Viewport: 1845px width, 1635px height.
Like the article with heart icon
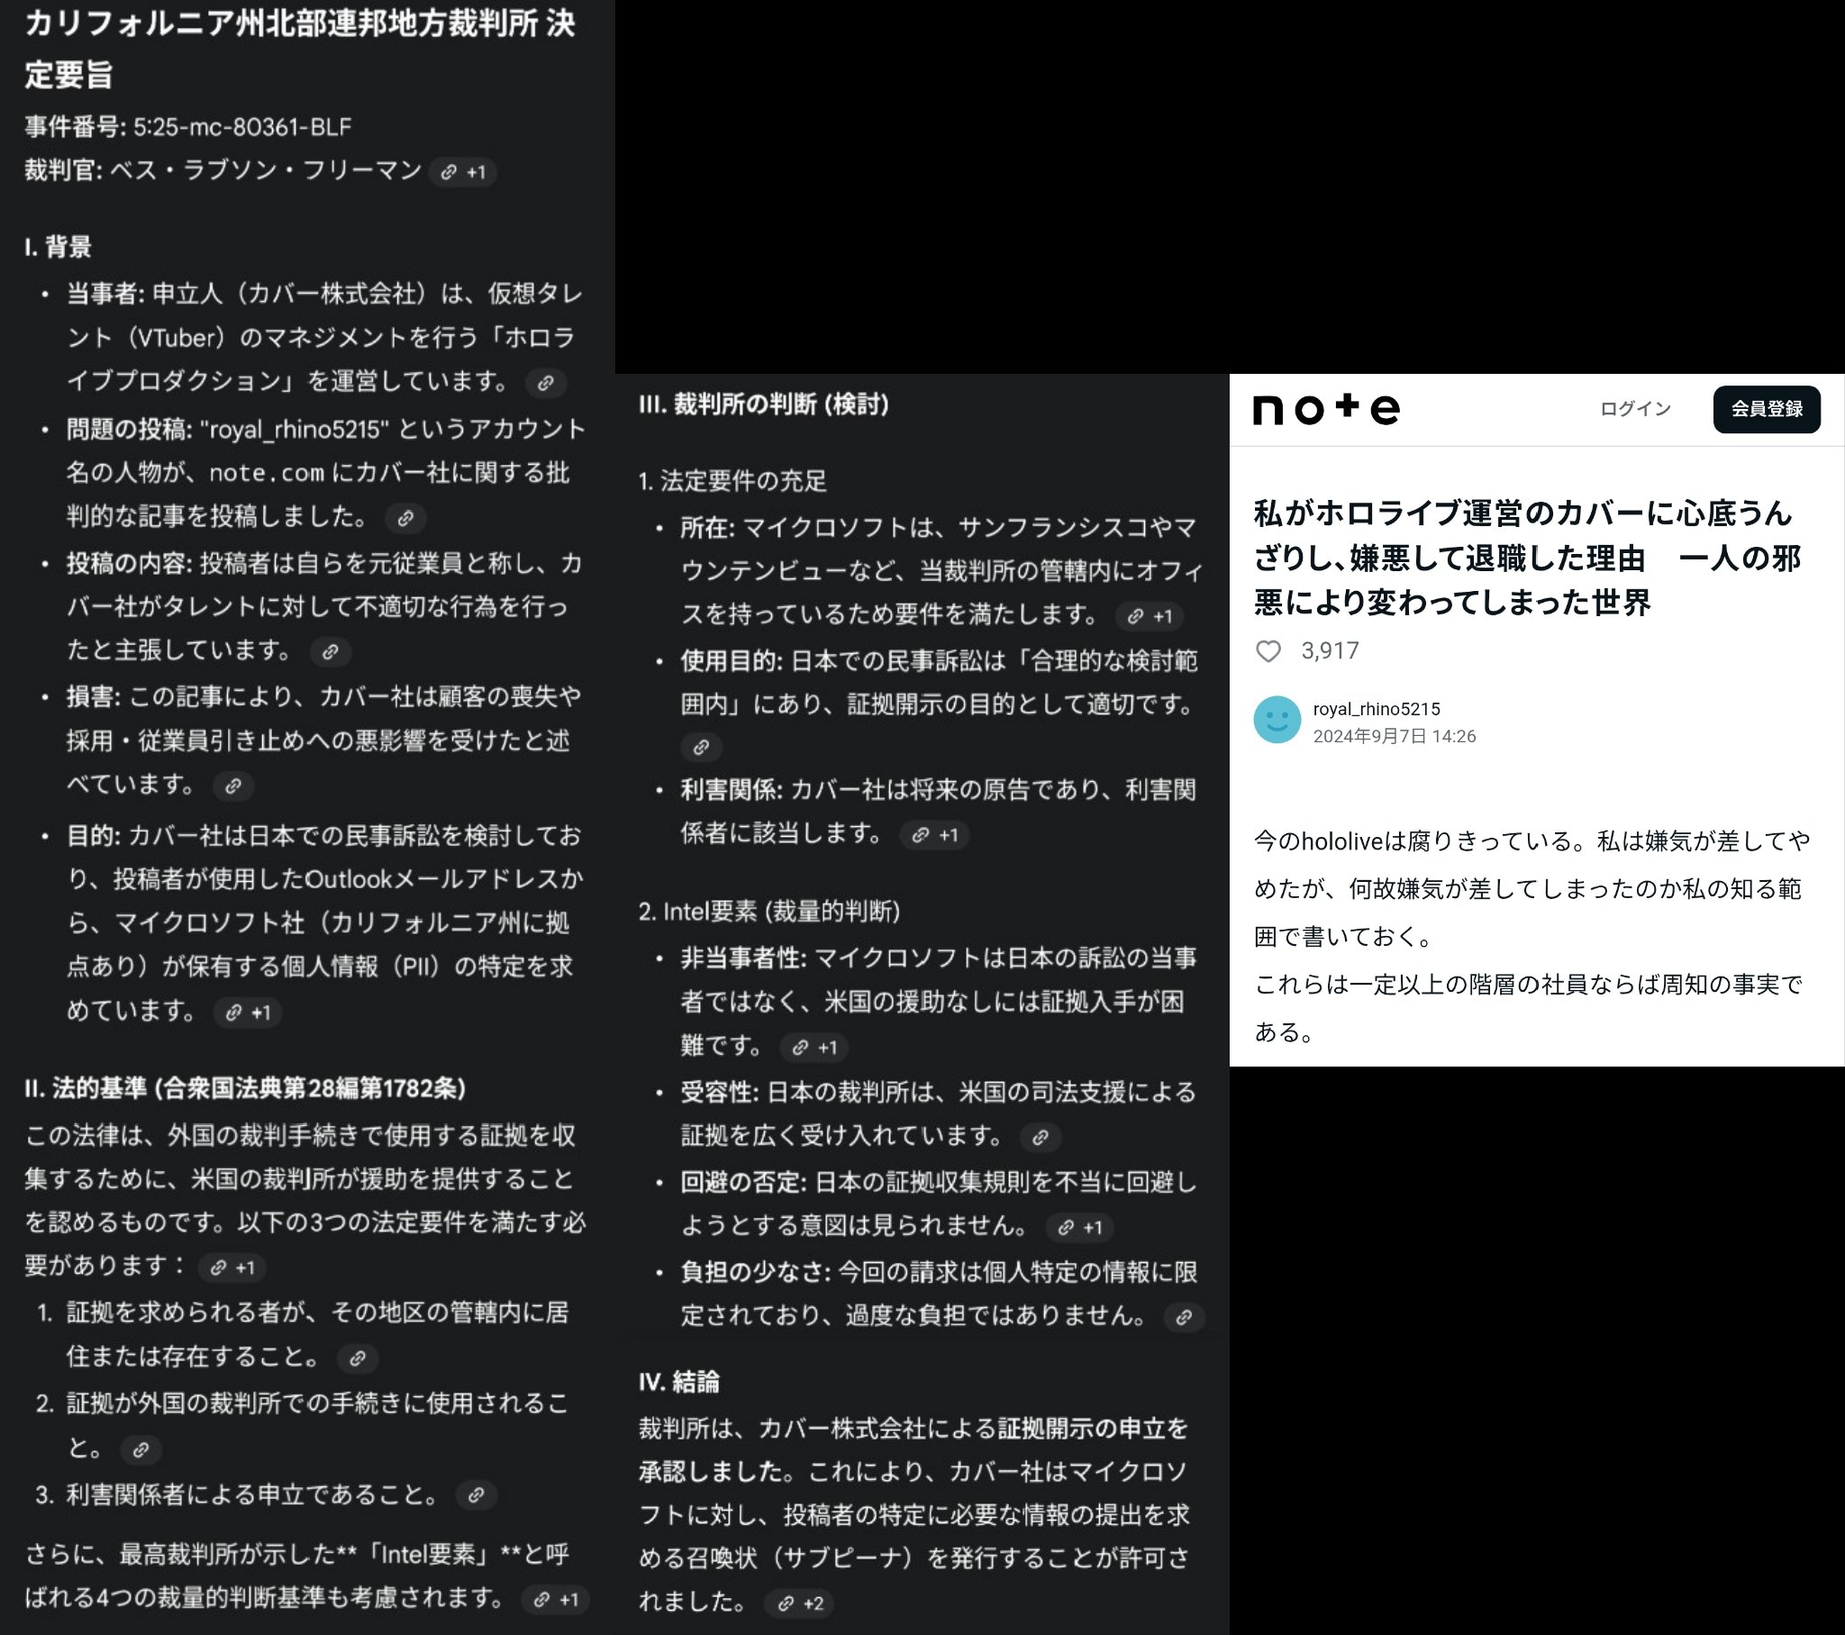tap(1268, 651)
